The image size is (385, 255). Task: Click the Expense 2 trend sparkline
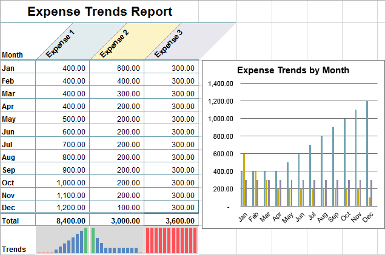click(x=117, y=240)
